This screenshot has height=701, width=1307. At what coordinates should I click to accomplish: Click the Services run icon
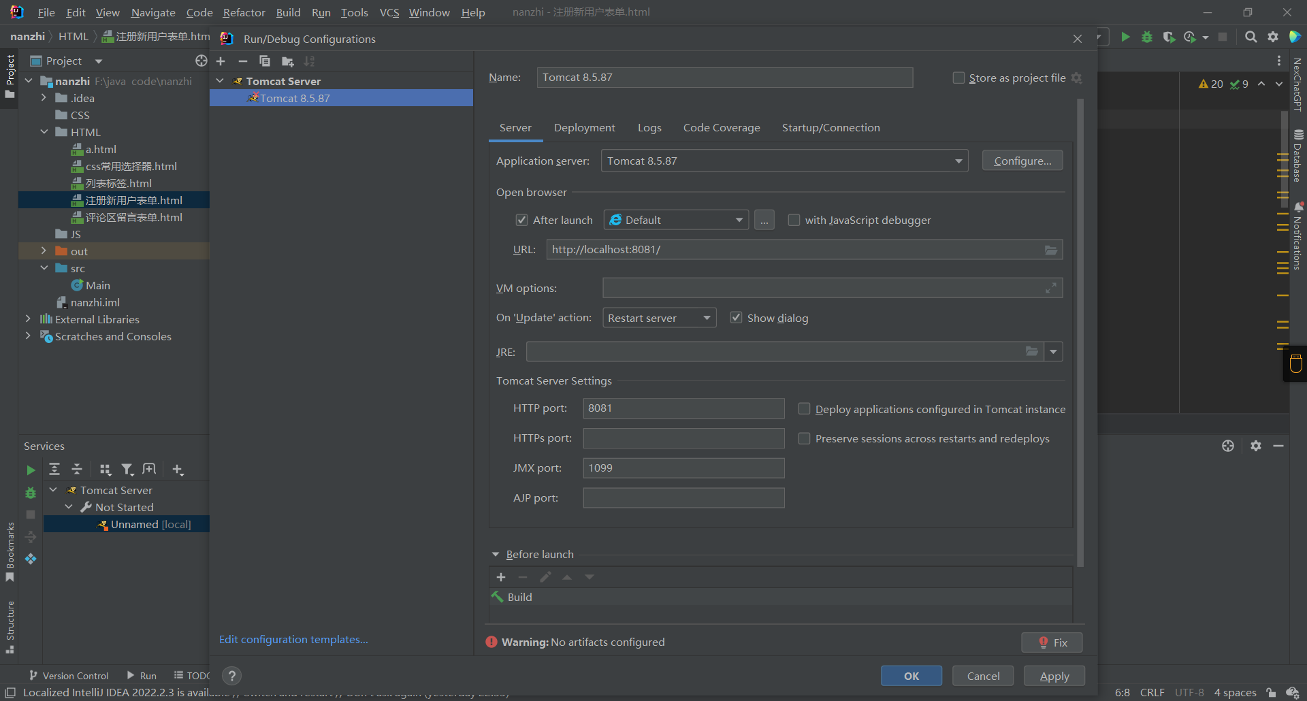coord(31,470)
